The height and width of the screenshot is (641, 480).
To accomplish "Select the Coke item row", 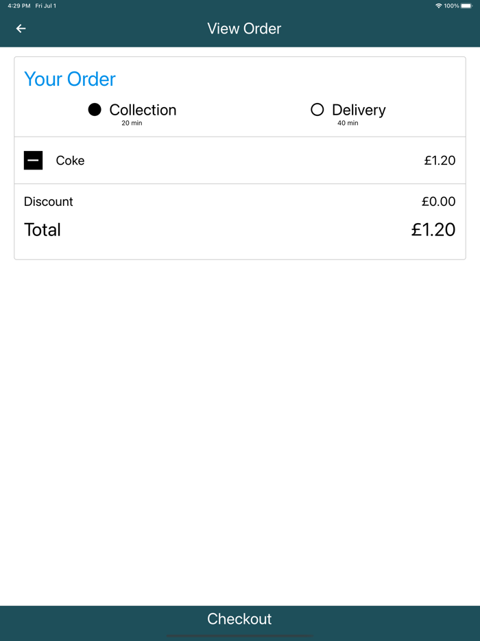I will 69,160.
